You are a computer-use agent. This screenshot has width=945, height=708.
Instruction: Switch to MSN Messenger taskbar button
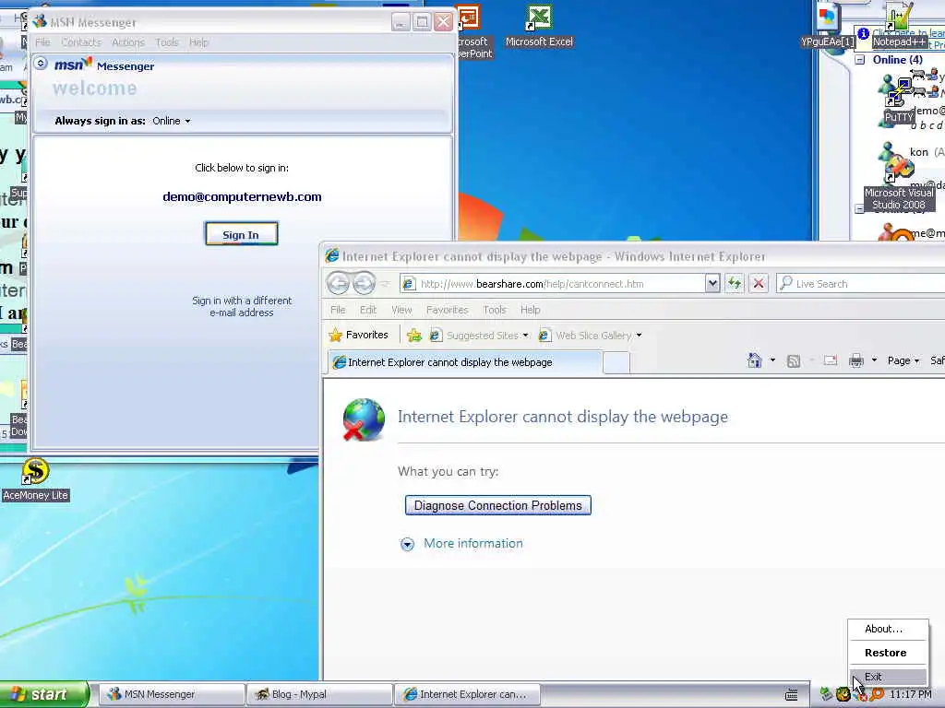(171, 694)
